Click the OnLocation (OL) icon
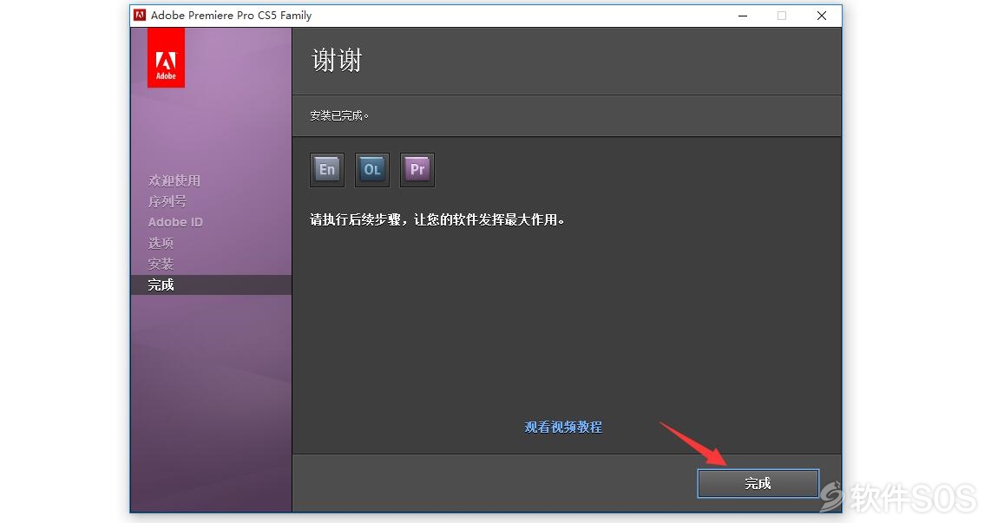The width and height of the screenshot is (991, 523). [x=371, y=170]
